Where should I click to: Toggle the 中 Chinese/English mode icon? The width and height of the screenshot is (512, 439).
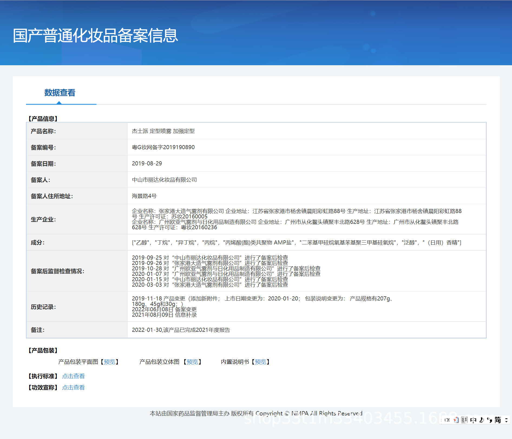473,420
